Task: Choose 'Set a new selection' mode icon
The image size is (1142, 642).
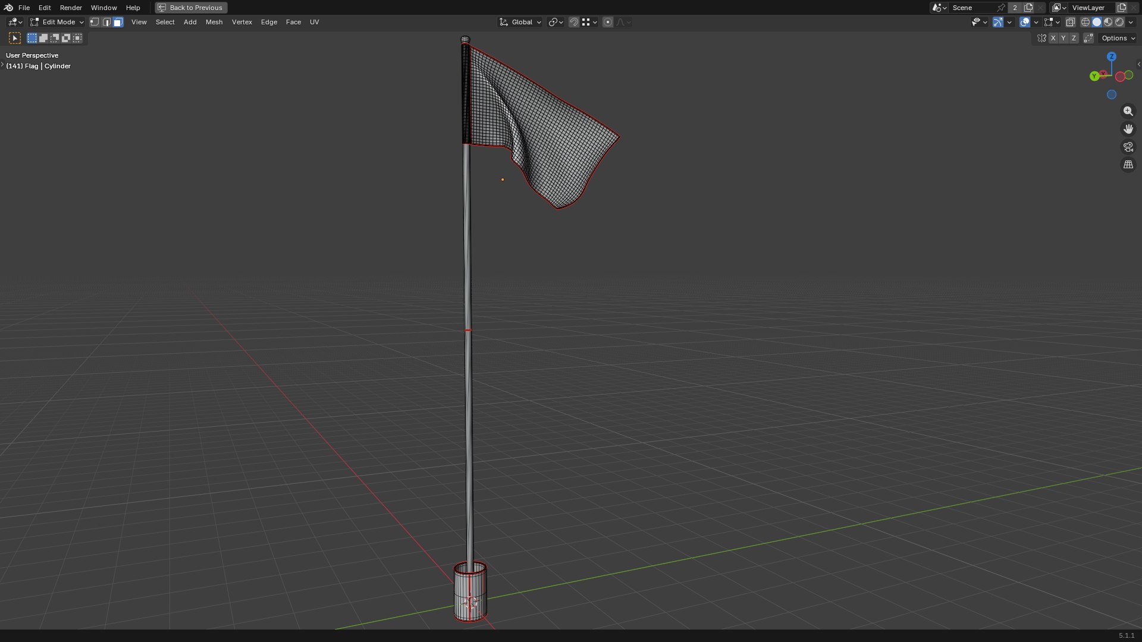Action: pyautogui.click(x=32, y=38)
